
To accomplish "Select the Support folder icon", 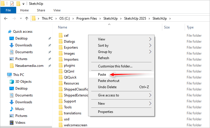I will coord(61,101).
